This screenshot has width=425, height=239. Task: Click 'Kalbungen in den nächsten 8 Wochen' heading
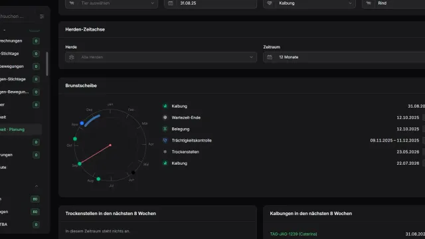point(311,214)
